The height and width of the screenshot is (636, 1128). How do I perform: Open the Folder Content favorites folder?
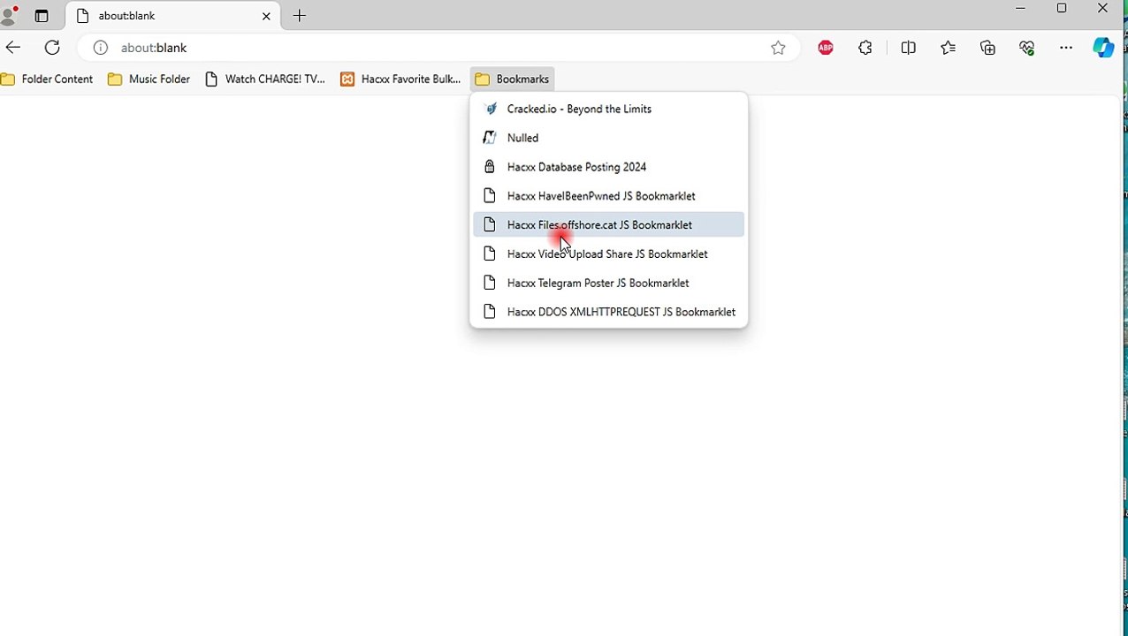(48, 79)
